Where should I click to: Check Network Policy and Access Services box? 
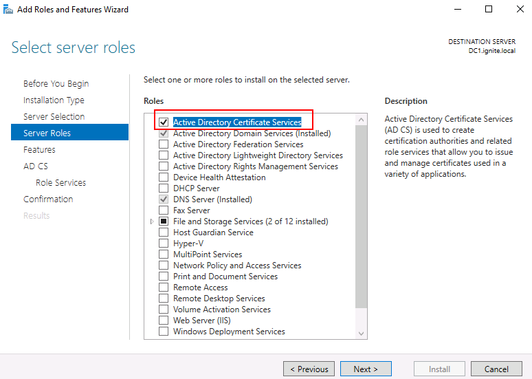pos(164,266)
